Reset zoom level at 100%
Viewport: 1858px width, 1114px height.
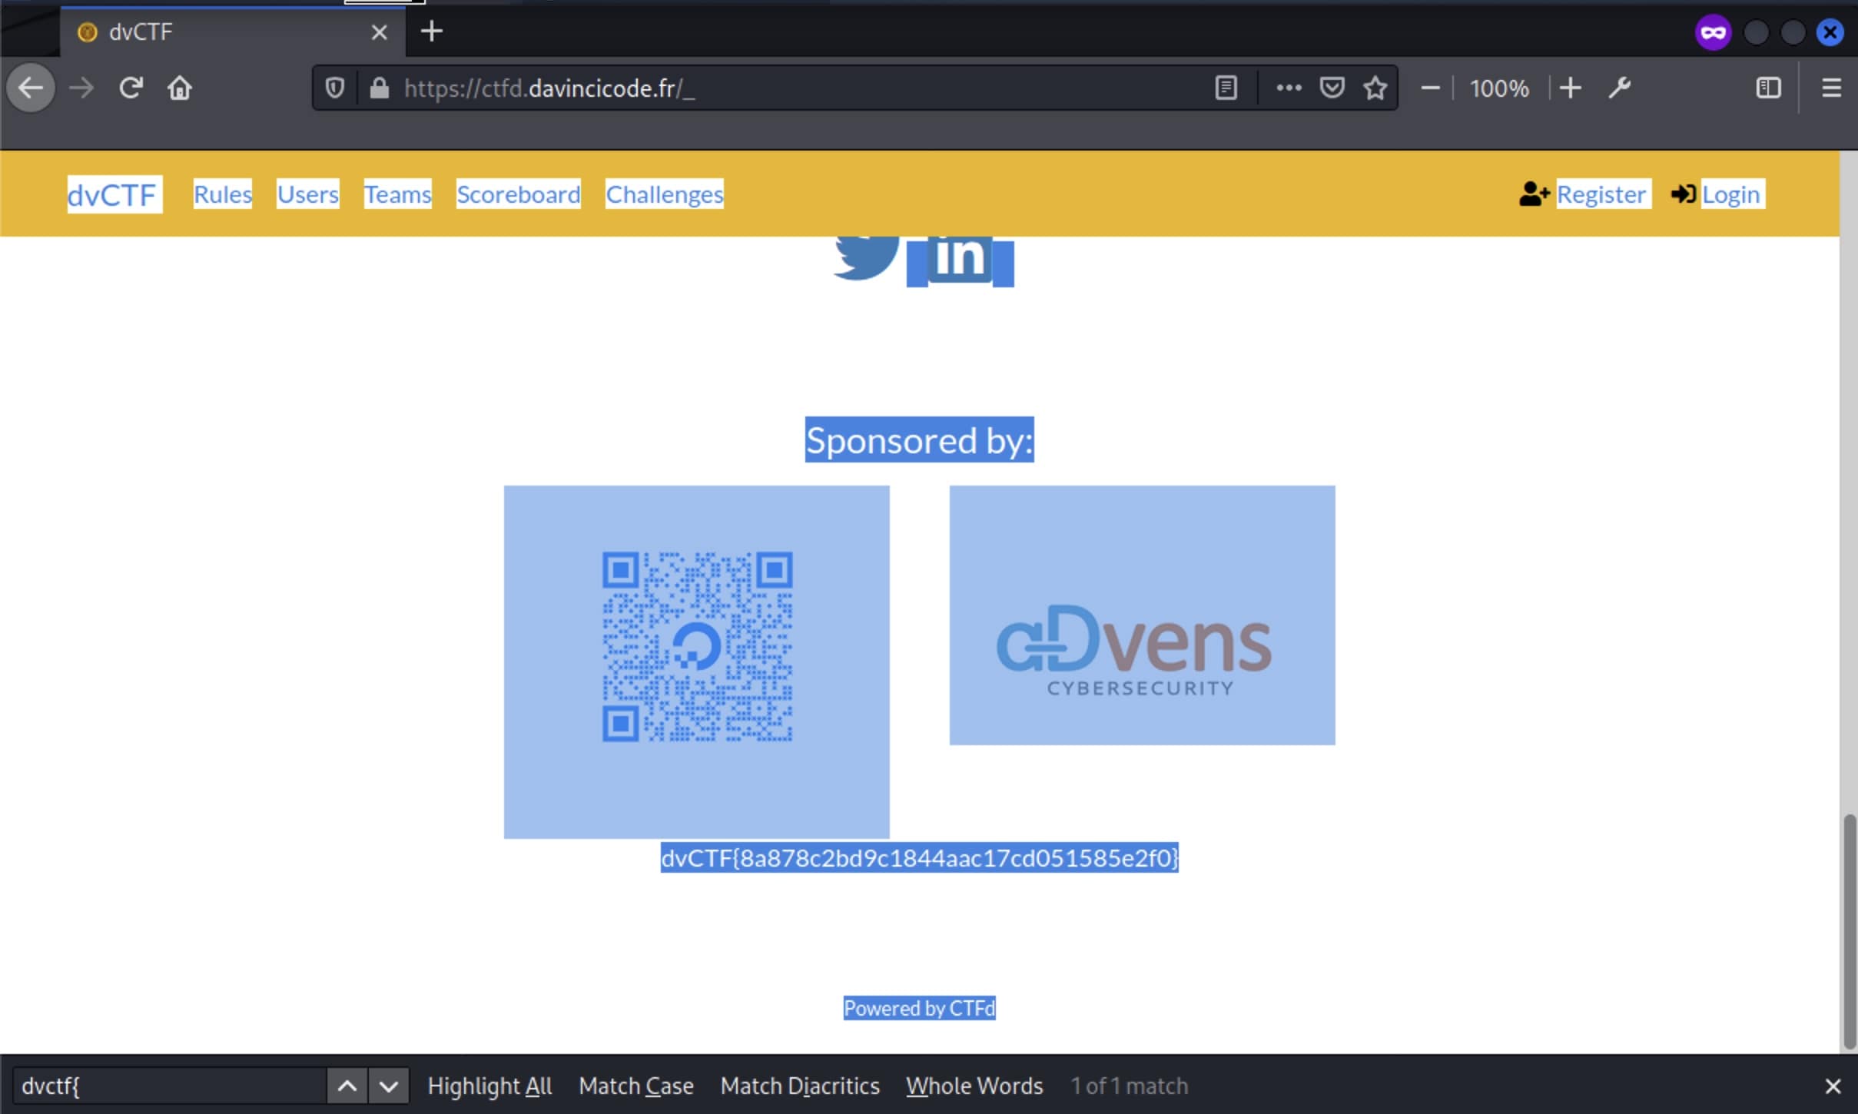pos(1498,88)
